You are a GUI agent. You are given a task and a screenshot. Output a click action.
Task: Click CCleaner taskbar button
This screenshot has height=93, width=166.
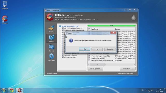20,90
